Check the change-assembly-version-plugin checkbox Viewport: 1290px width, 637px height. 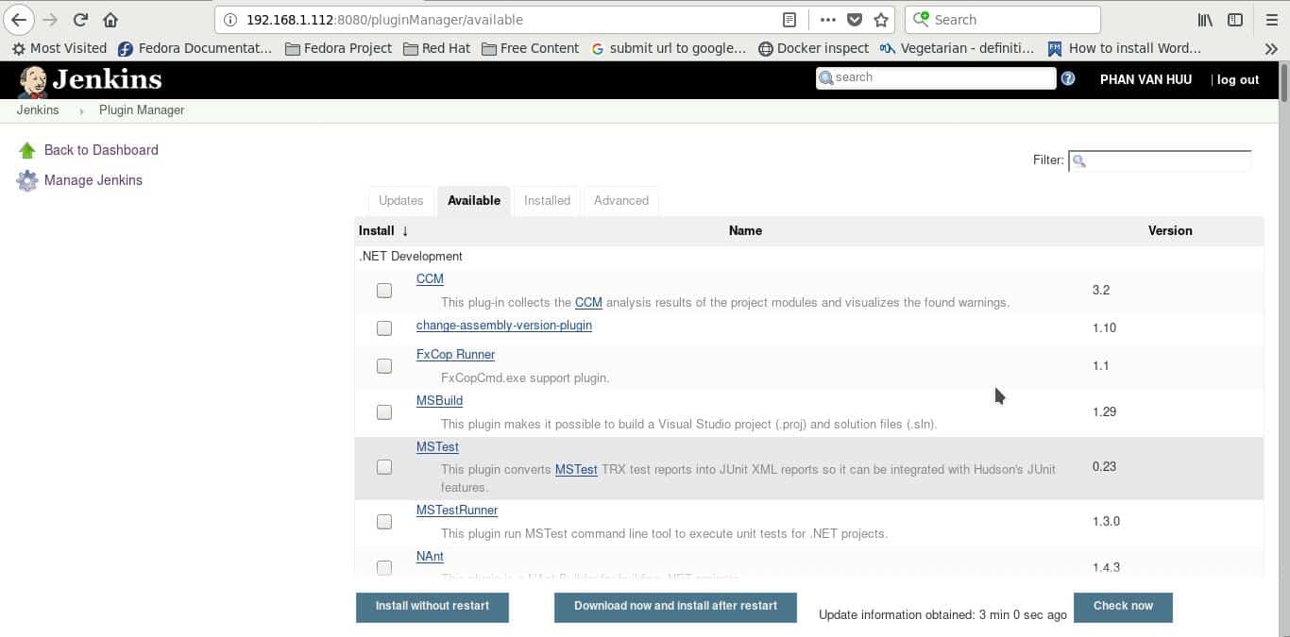[384, 328]
